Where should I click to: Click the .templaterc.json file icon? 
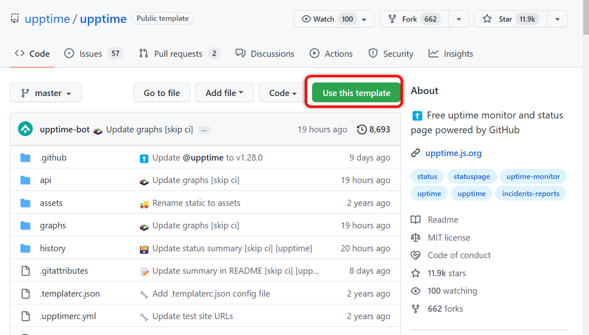click(26, 293)
